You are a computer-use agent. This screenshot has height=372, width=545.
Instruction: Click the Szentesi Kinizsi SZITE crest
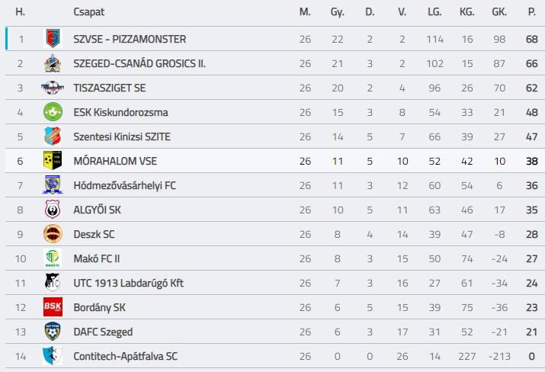(53, 136)
